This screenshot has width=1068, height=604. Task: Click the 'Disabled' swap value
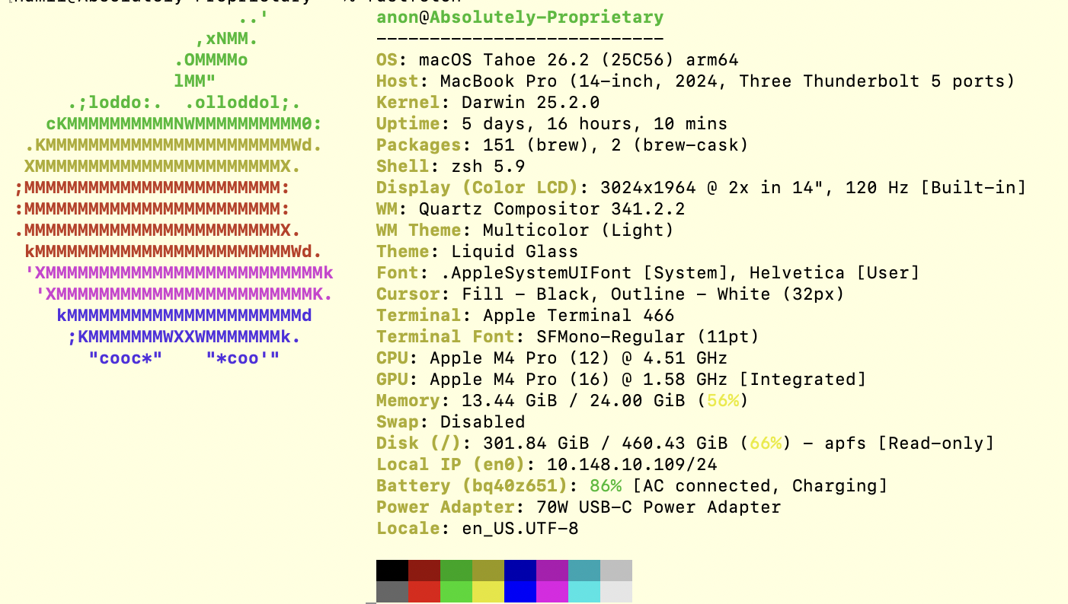[x=483, y=422]
